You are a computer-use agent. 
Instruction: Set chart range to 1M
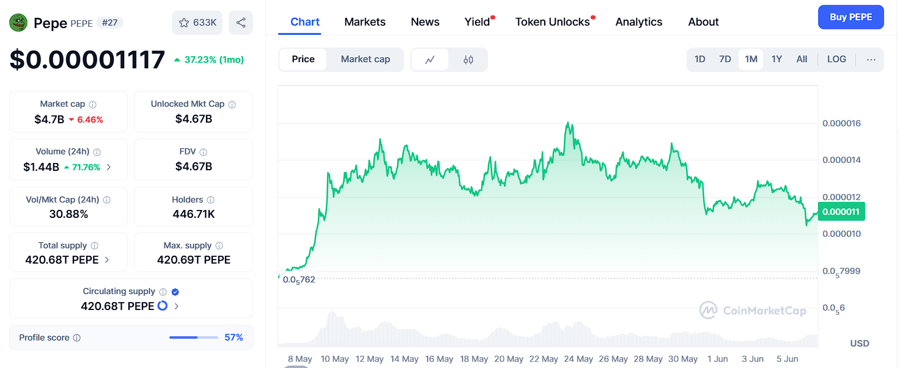(x=751, y=59)
